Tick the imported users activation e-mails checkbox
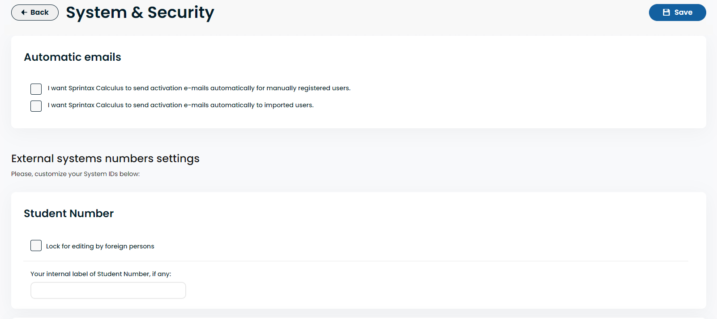 36,106
